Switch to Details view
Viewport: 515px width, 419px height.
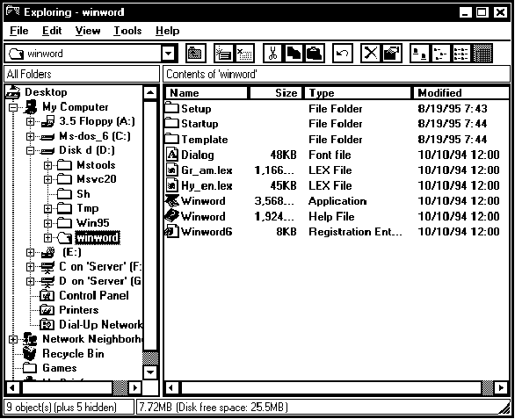pos(482,54)
